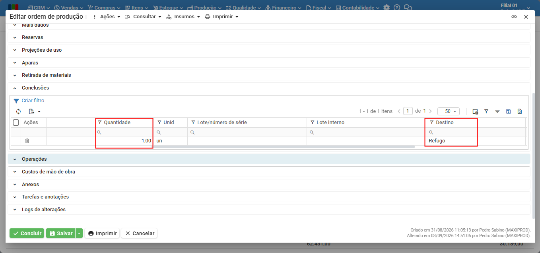Click the Quantidade column search field
The image size is (540, 253).
point(124,132)
